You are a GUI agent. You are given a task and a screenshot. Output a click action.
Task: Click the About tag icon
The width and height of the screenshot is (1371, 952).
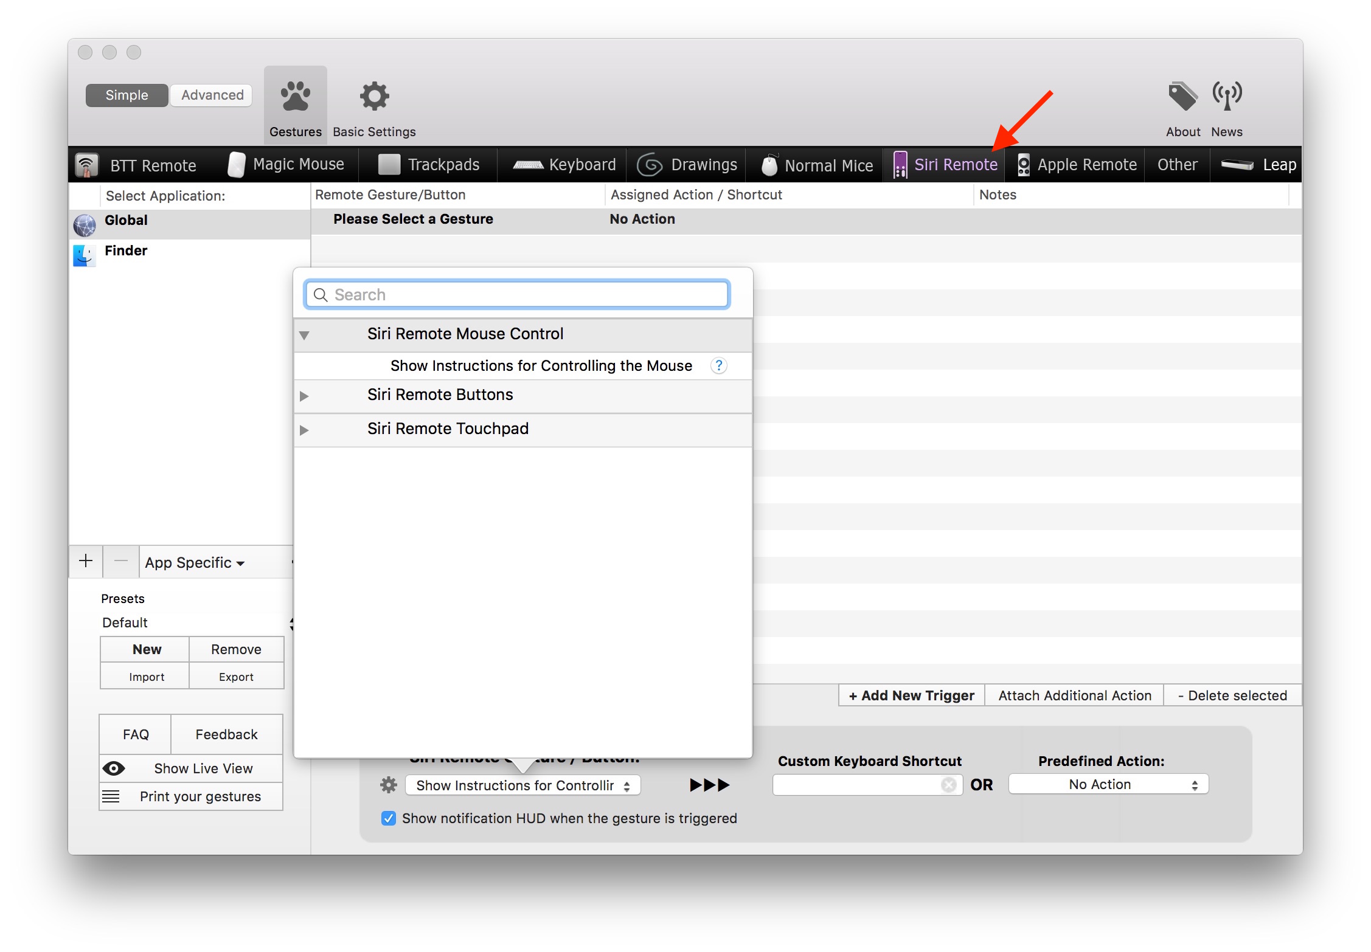(1182, 97)
